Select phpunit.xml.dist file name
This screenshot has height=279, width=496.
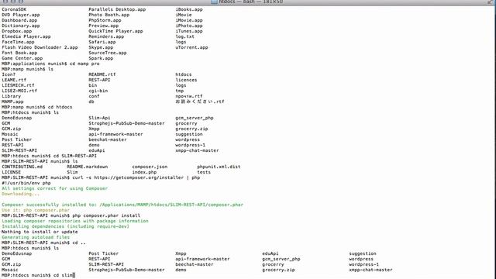pyautogui.click(x=219, y=167)
